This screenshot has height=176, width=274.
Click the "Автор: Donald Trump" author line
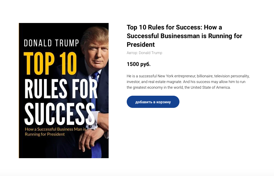(x=144, y=53)
